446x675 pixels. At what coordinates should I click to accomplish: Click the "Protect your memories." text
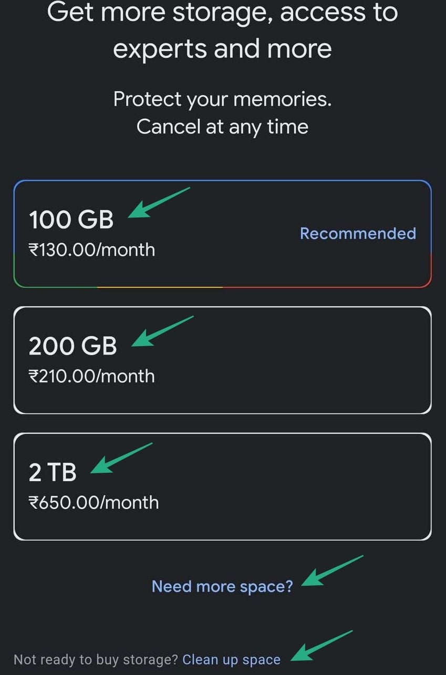pos(222,99)
